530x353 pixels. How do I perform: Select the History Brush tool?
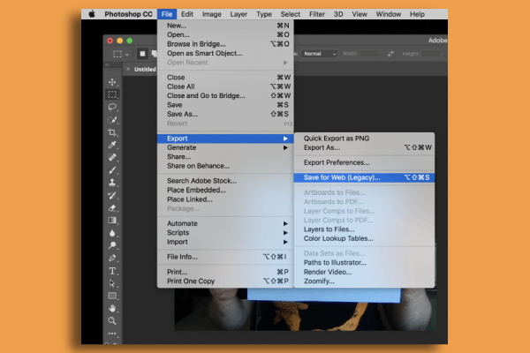click(x=112, y=195)
